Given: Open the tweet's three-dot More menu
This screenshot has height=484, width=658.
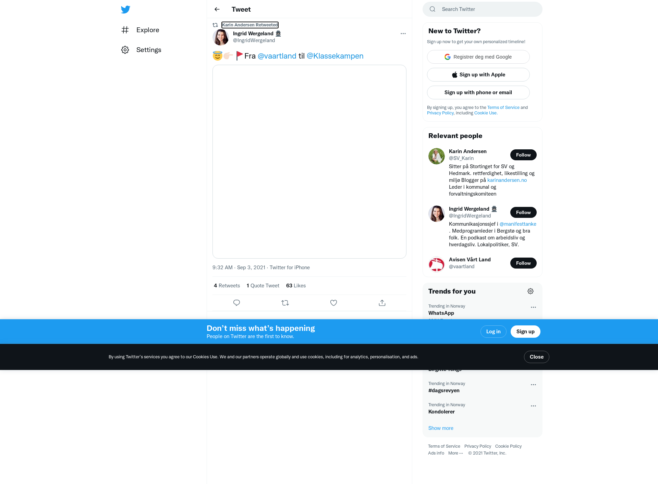Looking at the screenshot, I should coord(403,34).
